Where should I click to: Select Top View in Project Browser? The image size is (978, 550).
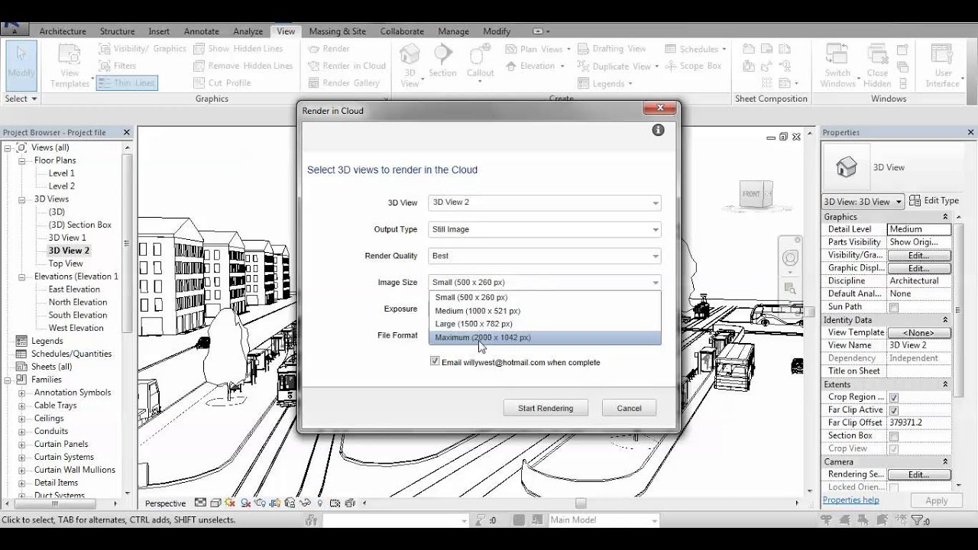pos(66,264)
